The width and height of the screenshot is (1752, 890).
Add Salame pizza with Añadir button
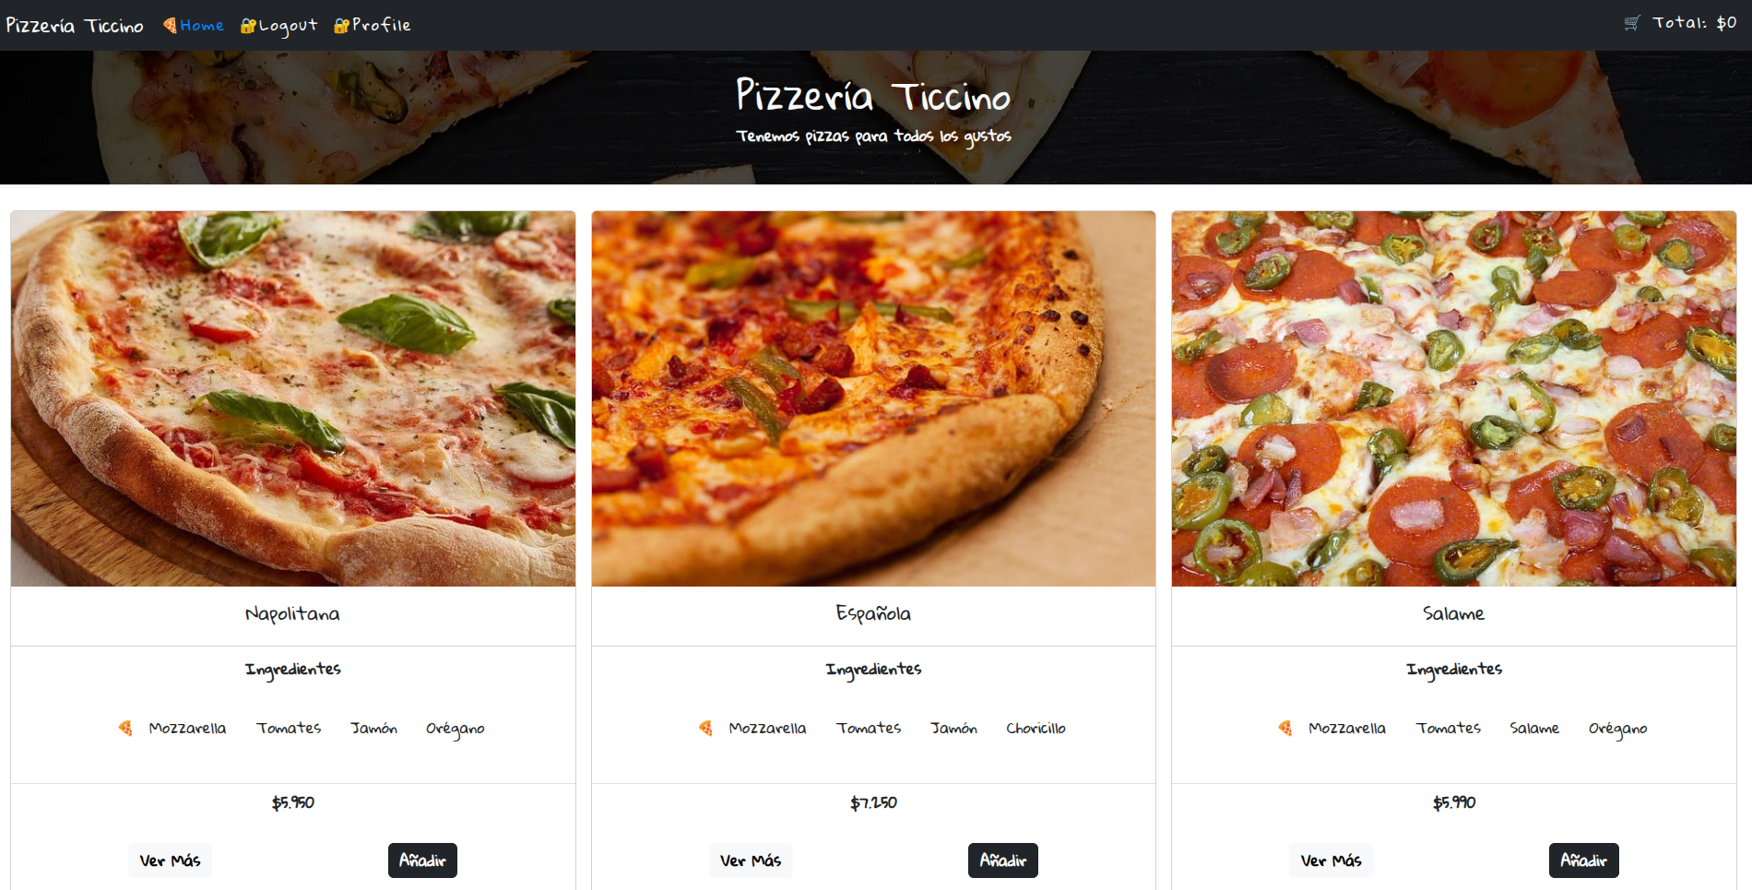(x=1583, y=860)
